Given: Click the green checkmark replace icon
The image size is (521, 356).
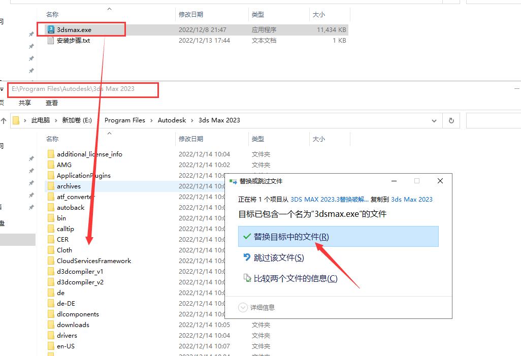Looking at the screenshot, I should pyautogui.click(x=247, y=237).
